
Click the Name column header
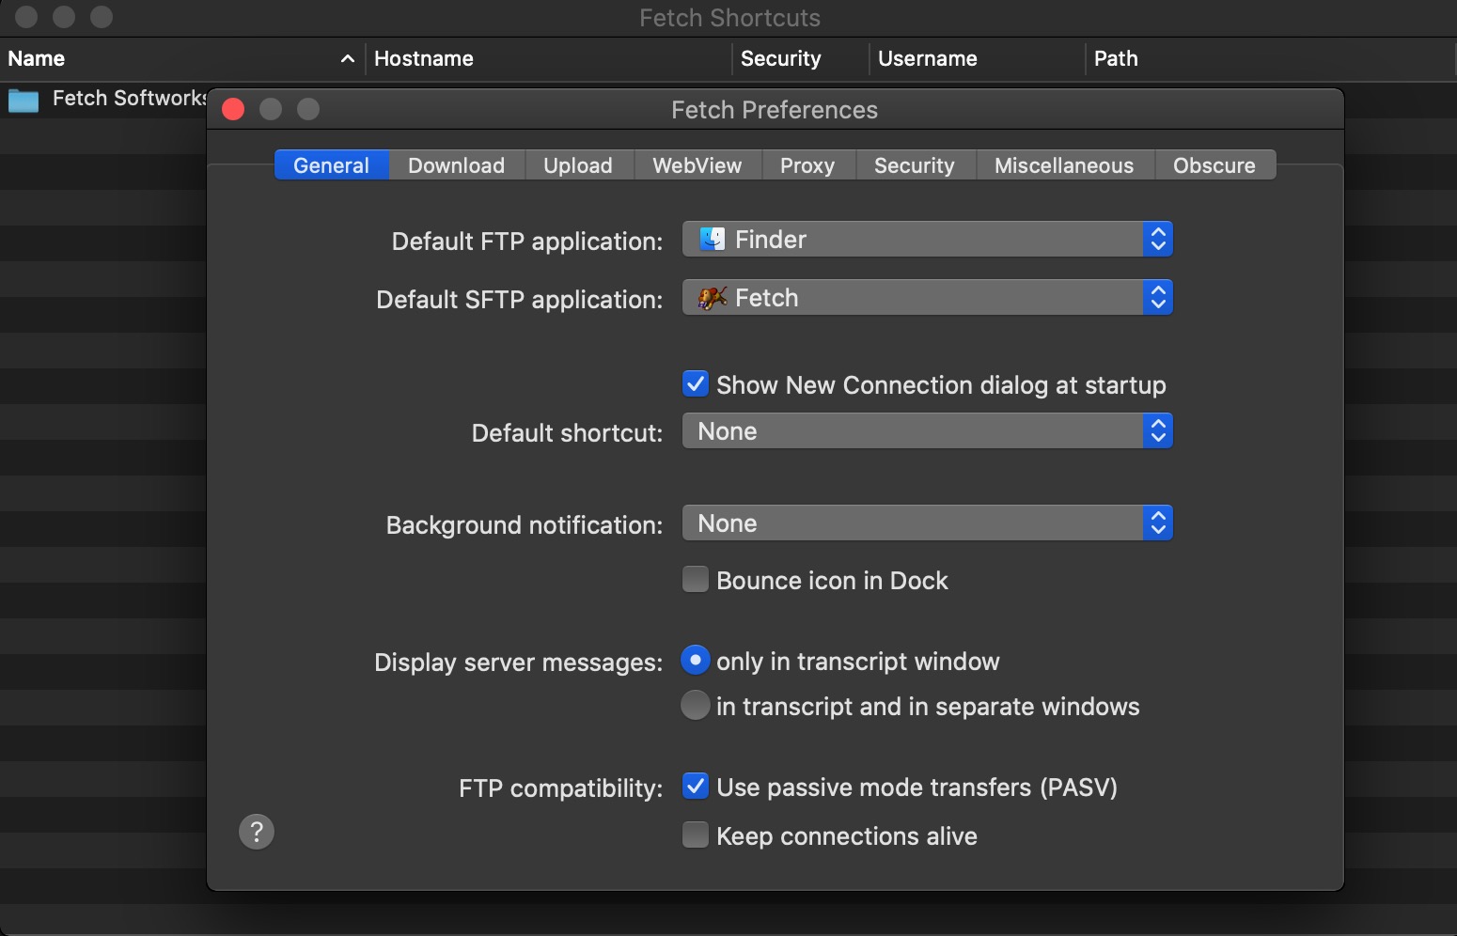[182, 58]
